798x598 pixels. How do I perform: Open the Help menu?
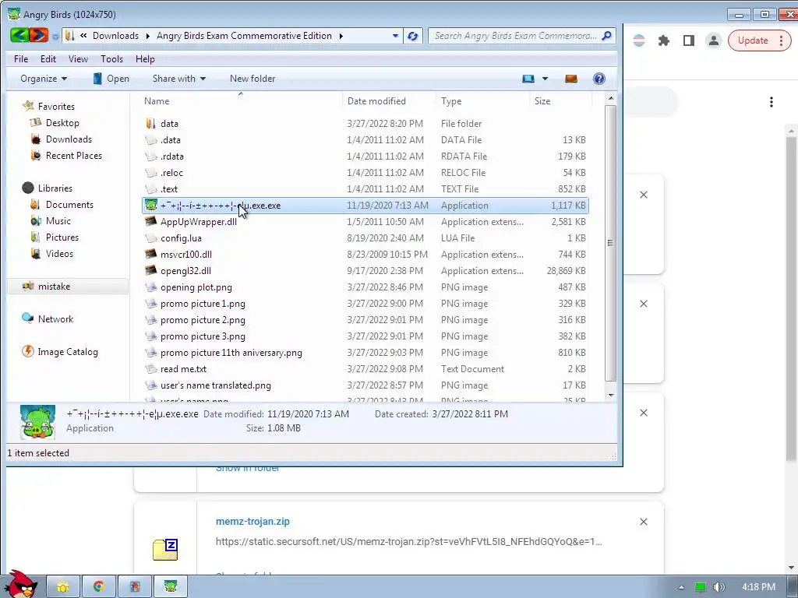coord(145,59)
